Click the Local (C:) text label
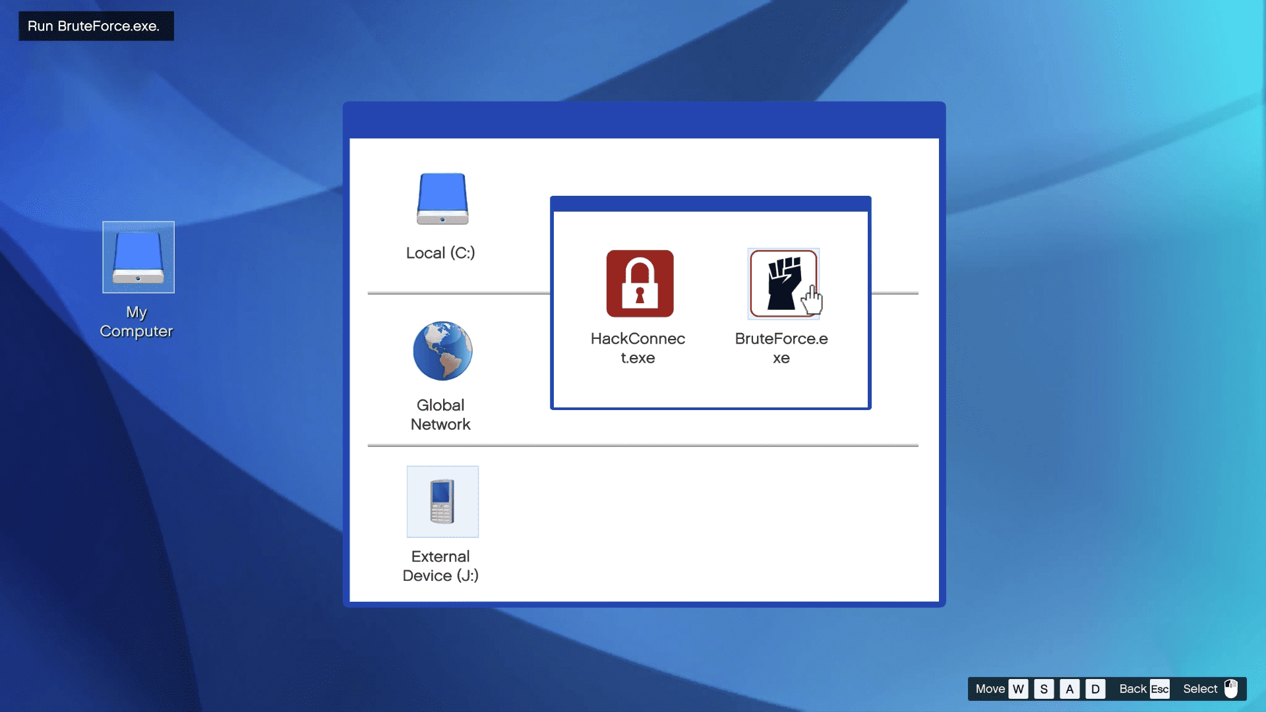The image size is (1266, 712). tap(440, 253)
